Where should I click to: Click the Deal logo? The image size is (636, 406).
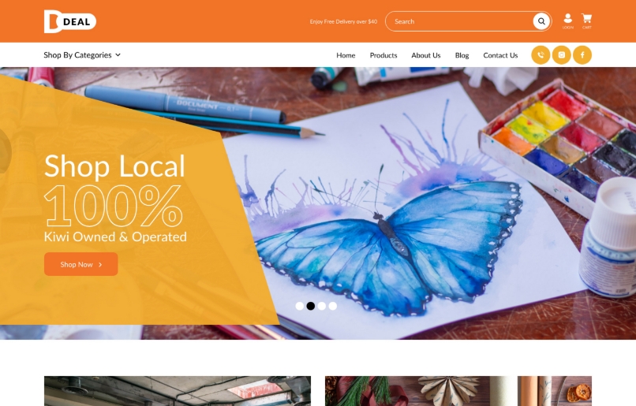pyautogui.click(x=70, y=21)
